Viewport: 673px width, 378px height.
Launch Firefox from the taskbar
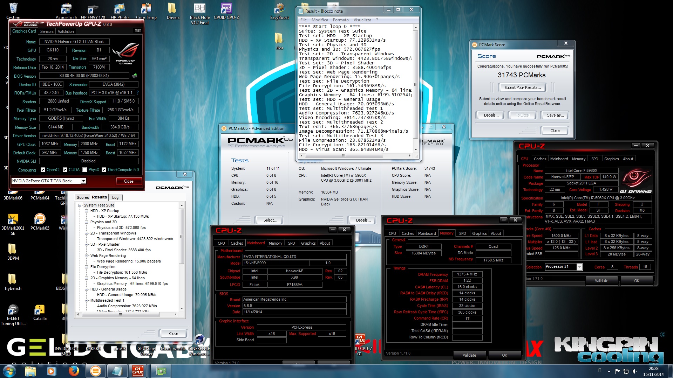tap(73, 371)
